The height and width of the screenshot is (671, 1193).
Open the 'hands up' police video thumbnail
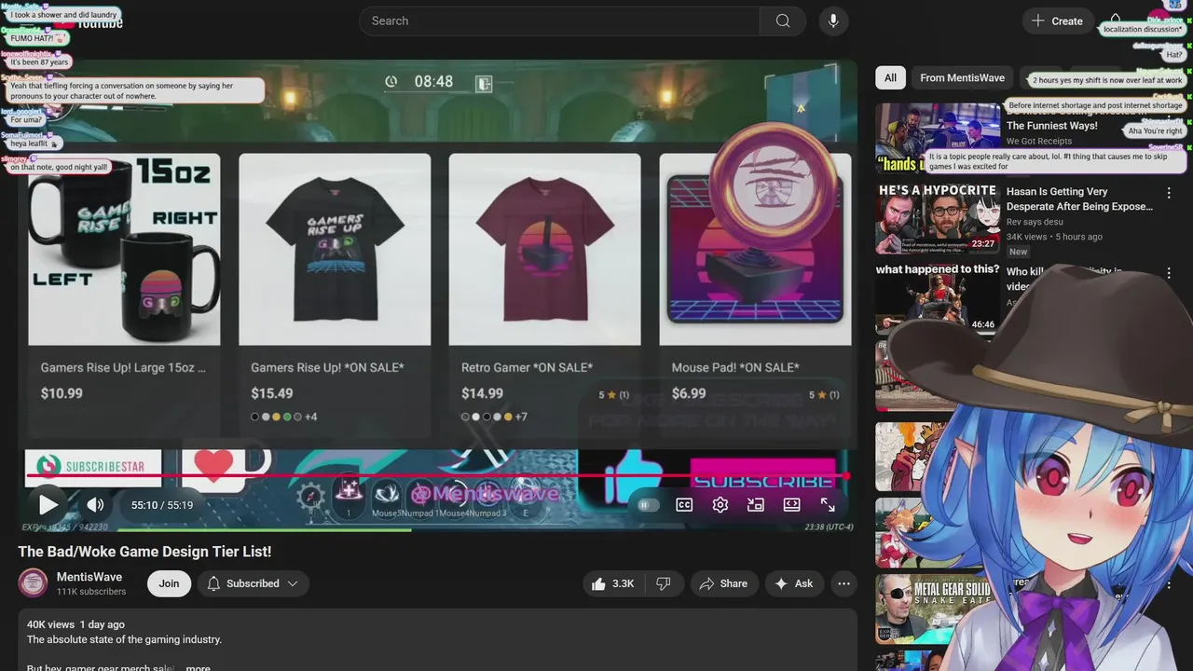(x=938, y=138)
